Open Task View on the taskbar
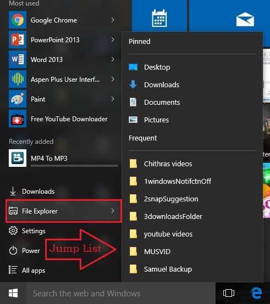 [x=229, y=293]
